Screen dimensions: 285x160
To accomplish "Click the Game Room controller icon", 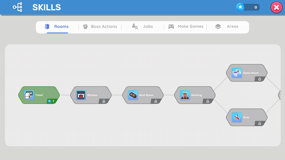I will (237, 73).
